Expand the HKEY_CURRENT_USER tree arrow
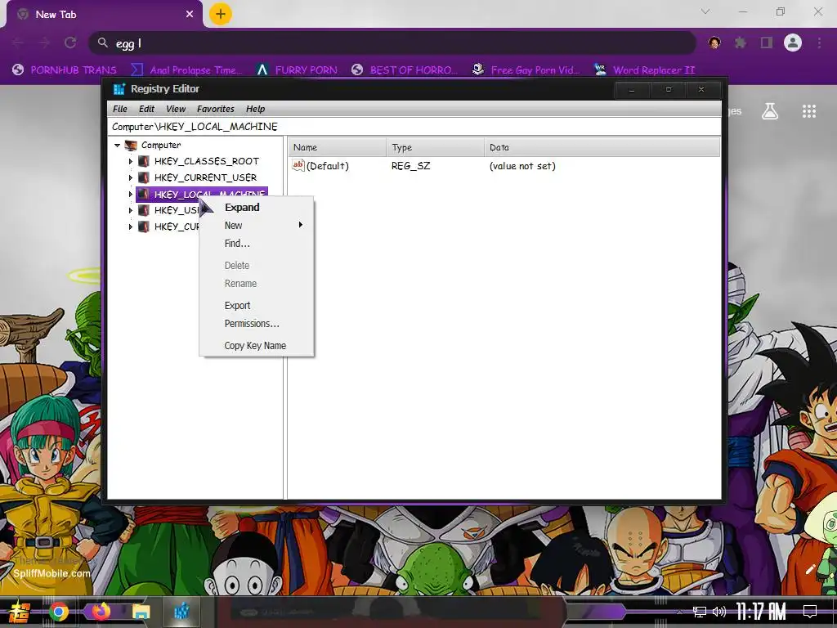This screenshot has height=628, width=837. click(x=130, y=177)
